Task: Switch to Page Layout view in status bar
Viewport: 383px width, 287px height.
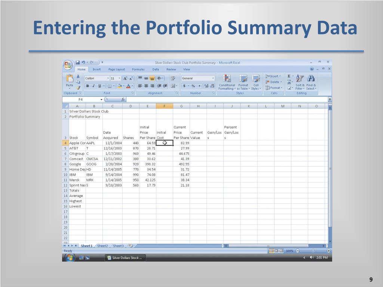Action: coord(276,251)
